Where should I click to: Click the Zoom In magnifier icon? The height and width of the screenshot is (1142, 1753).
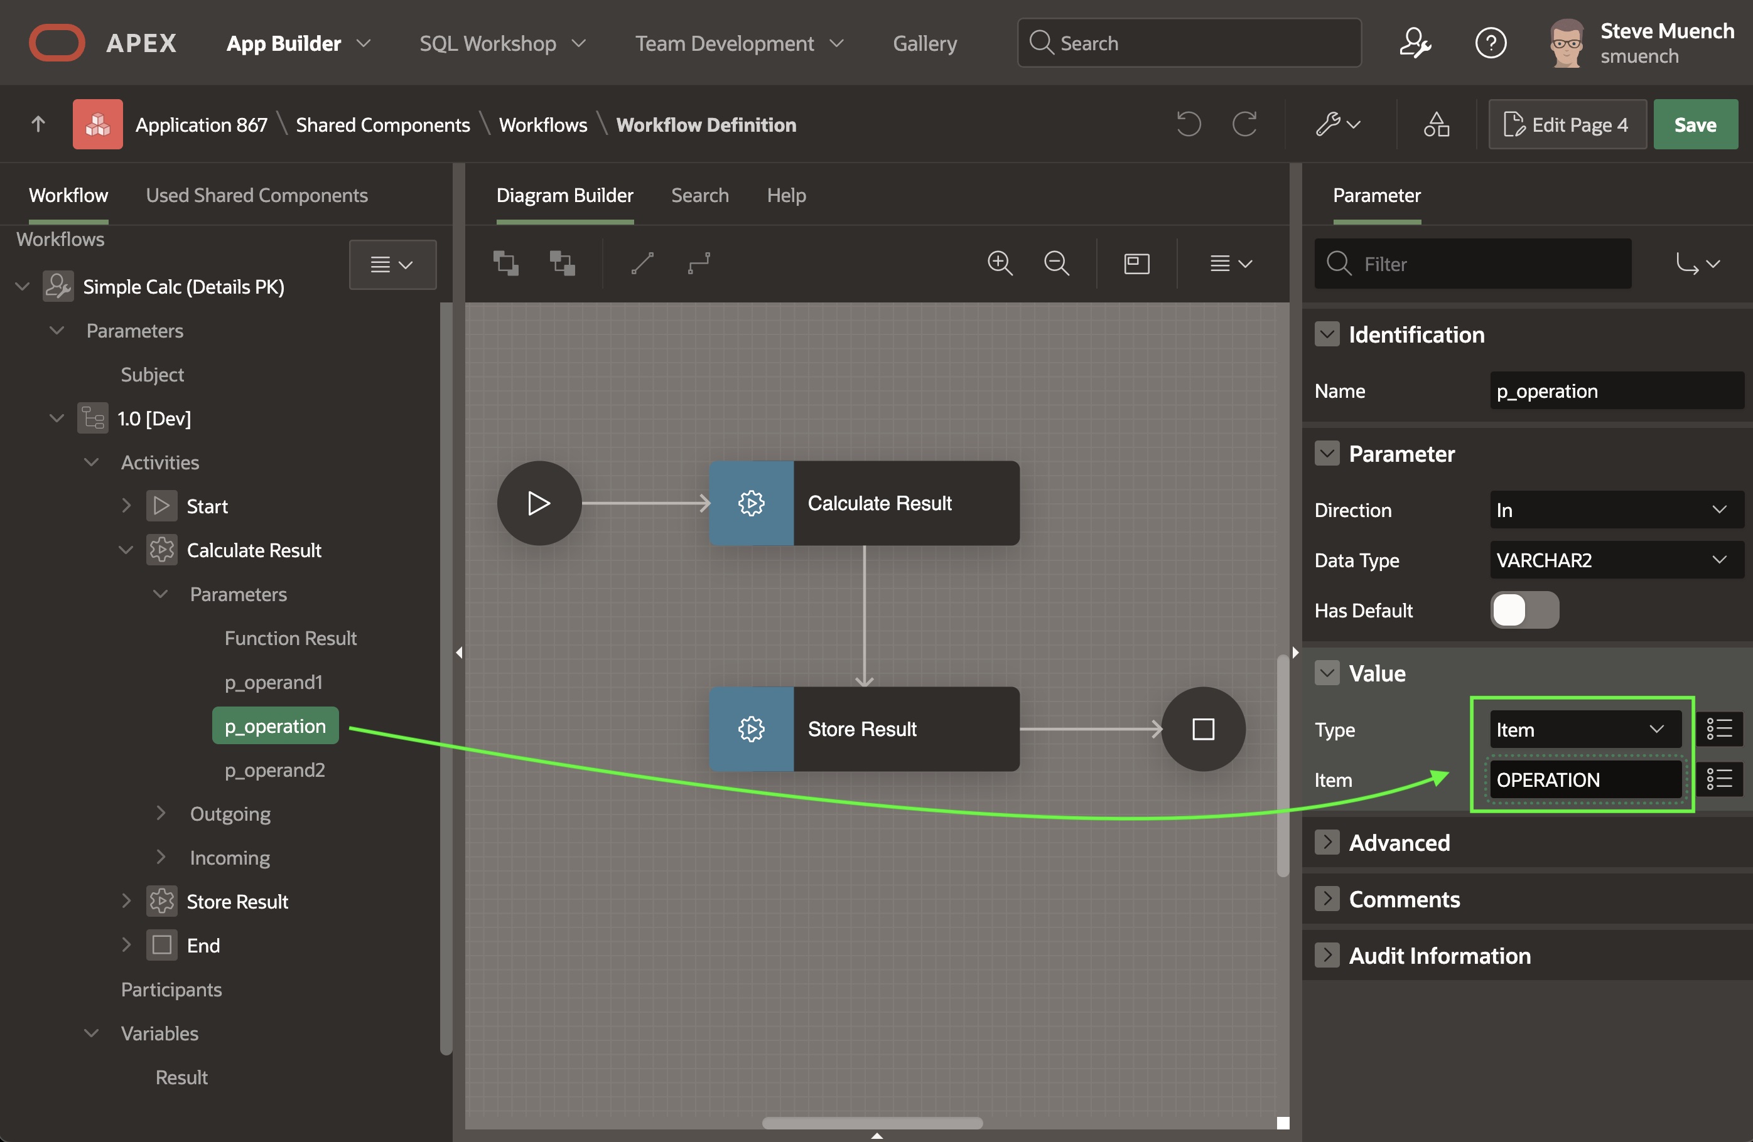click(1000, 263)
